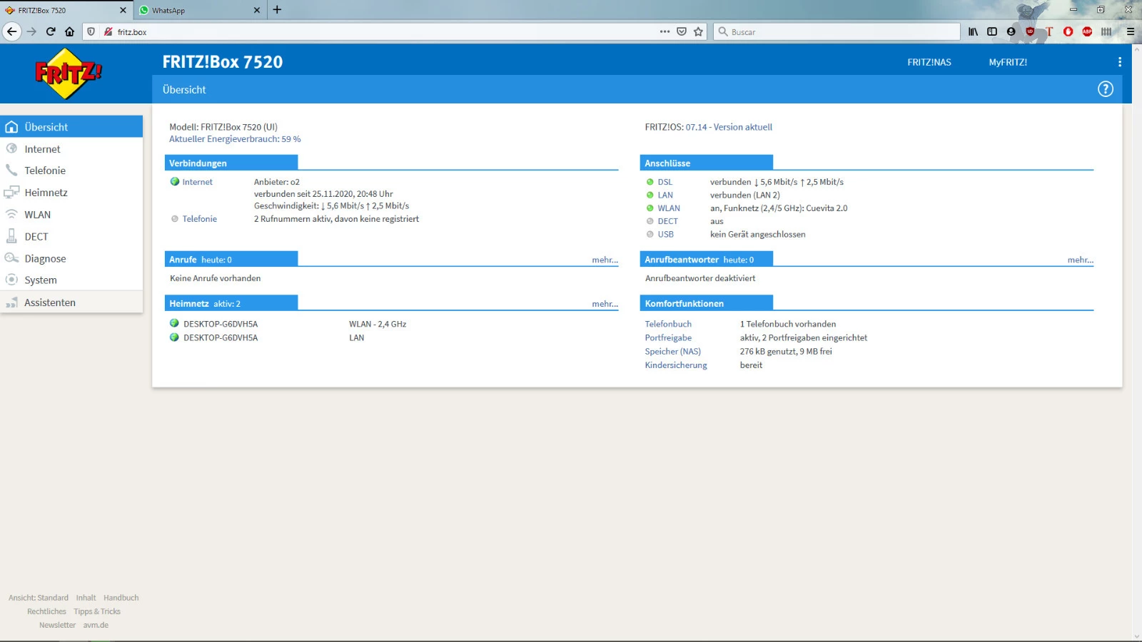
Task: Click the Aktueller Energieverbrauch 59 % link
Action: tap(235, 139)
